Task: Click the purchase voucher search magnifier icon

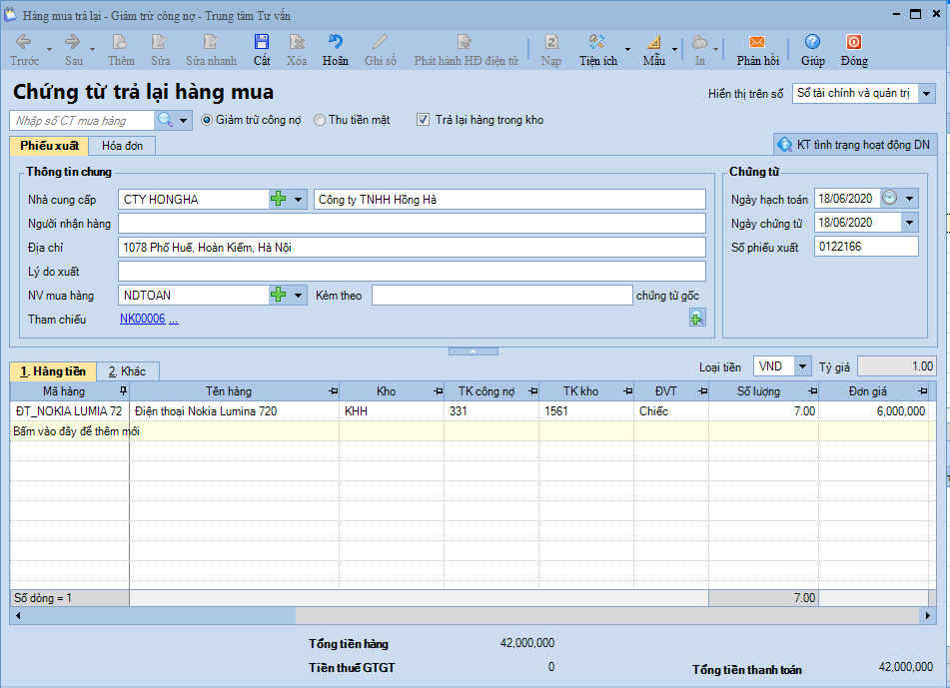Action: [x=165, y=120]
